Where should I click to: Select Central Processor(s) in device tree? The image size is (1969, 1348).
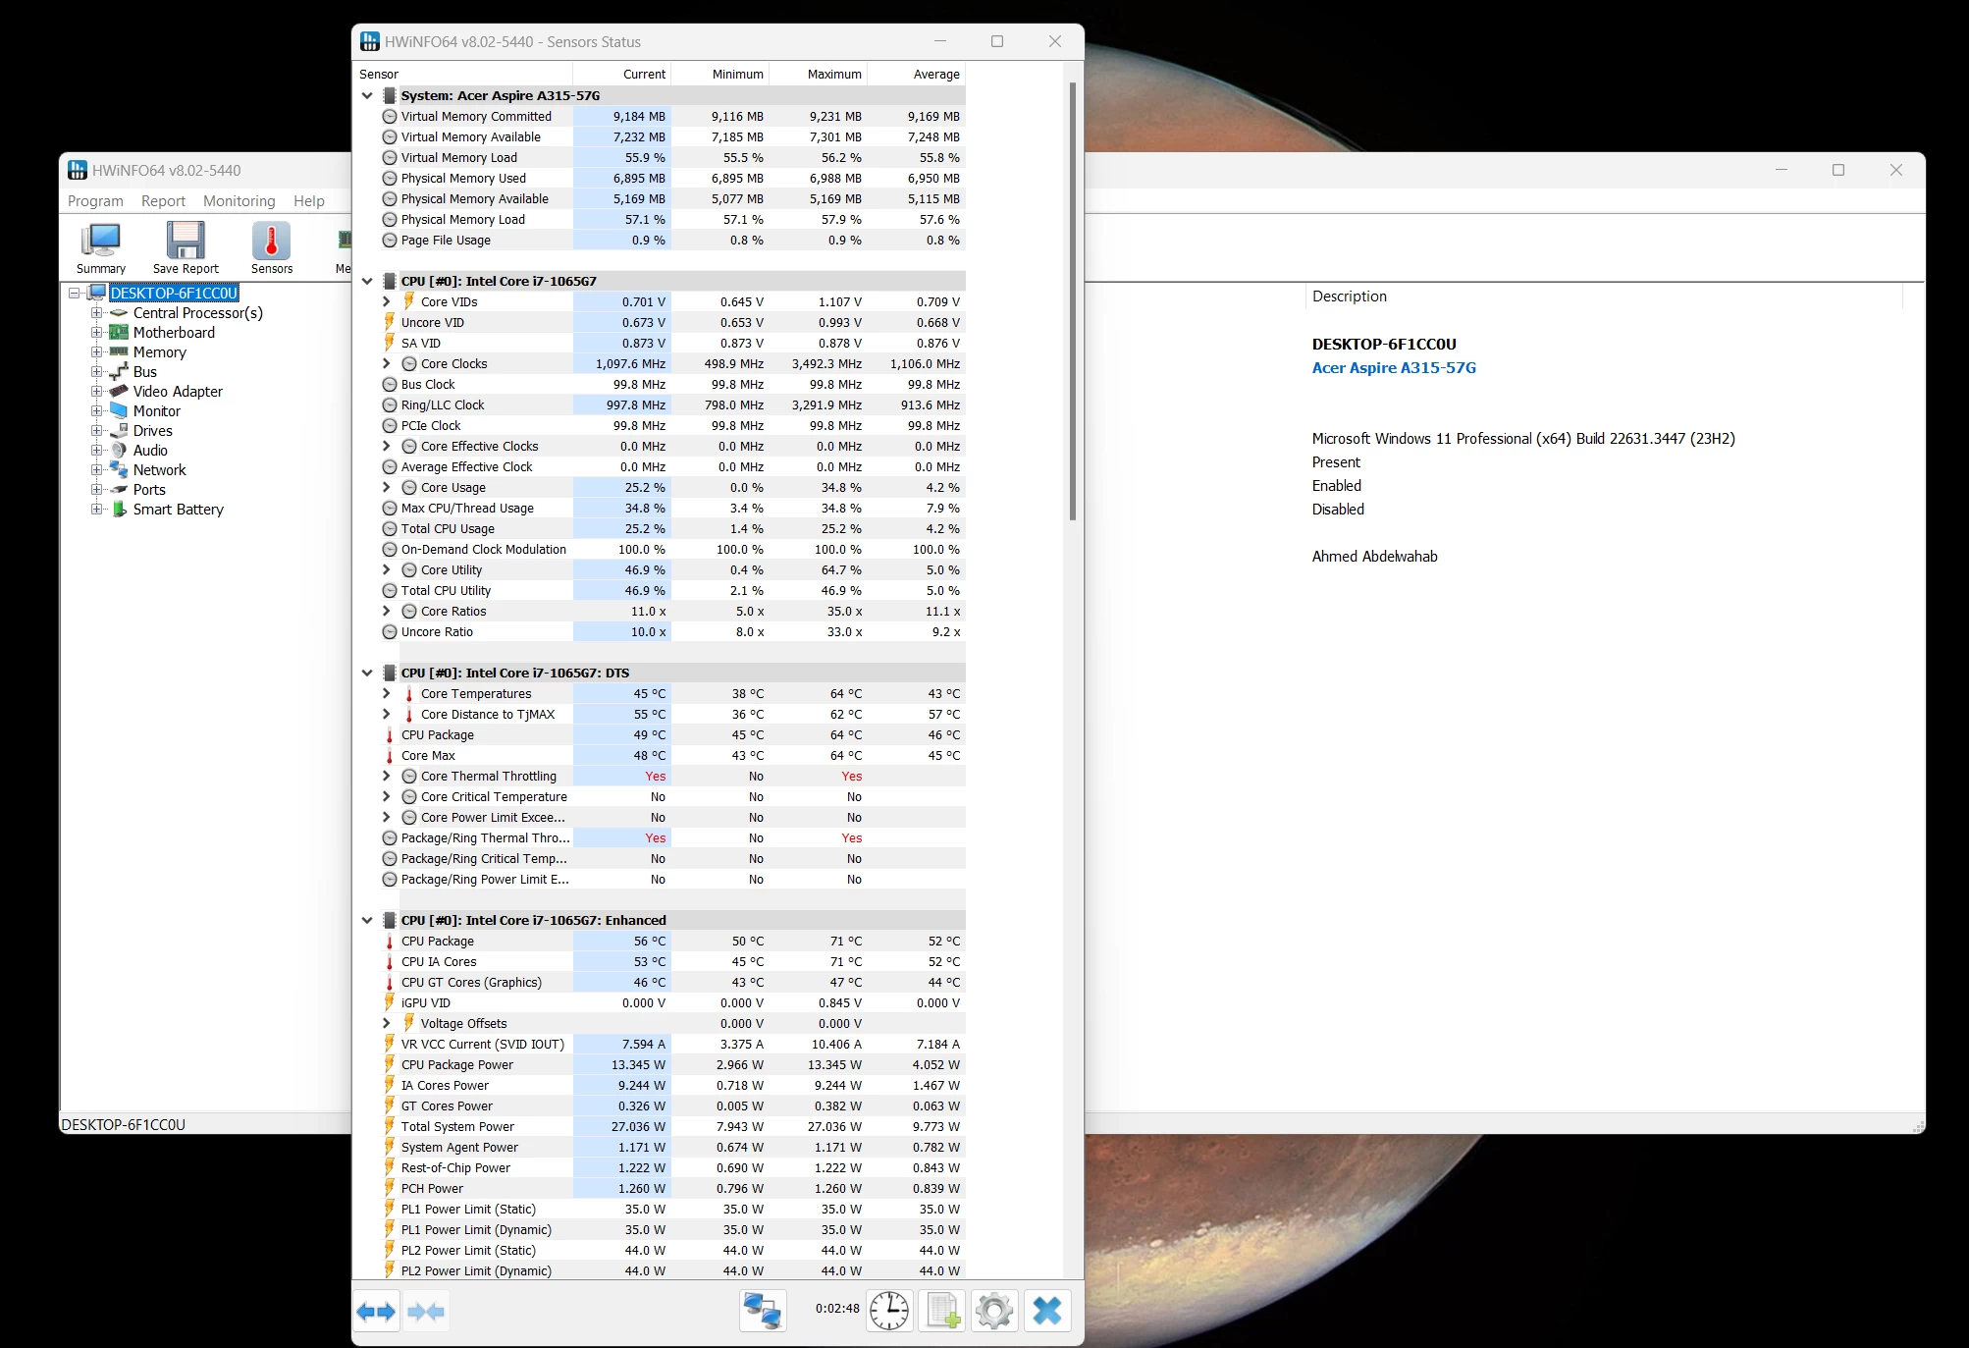click(197, 313)
